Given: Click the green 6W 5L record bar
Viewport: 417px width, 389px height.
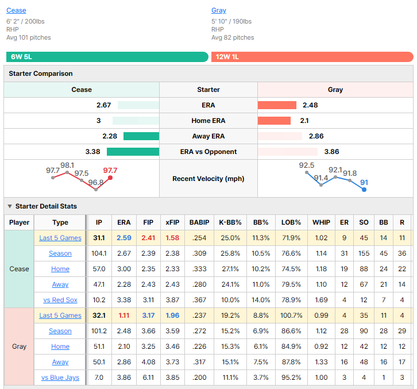Looking at the screenshot, I should point(107,57).
